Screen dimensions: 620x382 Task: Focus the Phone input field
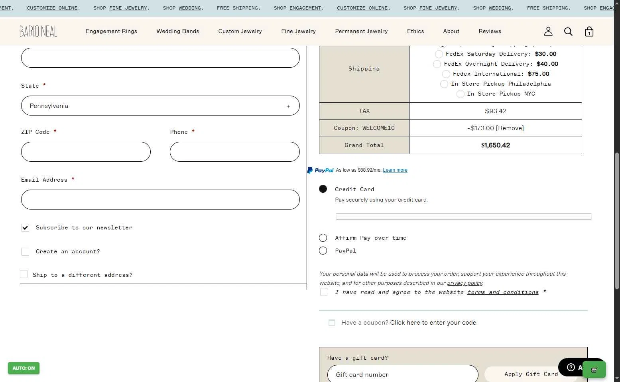tap(234, 152)
